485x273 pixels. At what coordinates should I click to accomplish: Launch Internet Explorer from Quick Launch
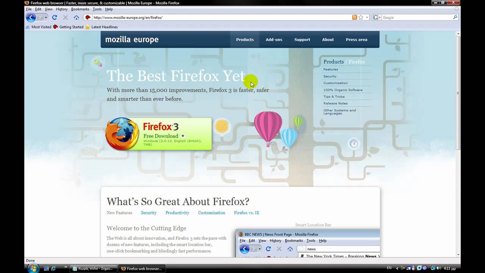53,268
